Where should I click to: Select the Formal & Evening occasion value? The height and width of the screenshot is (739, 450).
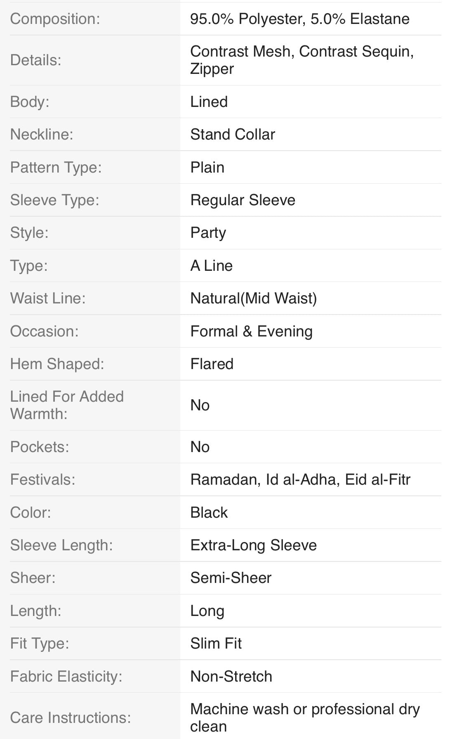(251, 332)
